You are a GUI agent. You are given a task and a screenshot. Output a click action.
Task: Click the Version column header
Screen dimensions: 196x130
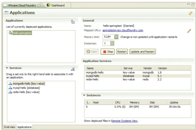[173, 68]
